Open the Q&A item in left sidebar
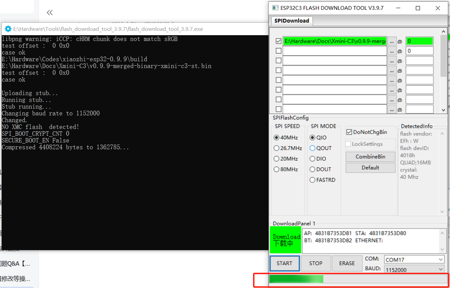This screenshot has height=288, width=450. [x=16, y=263]
